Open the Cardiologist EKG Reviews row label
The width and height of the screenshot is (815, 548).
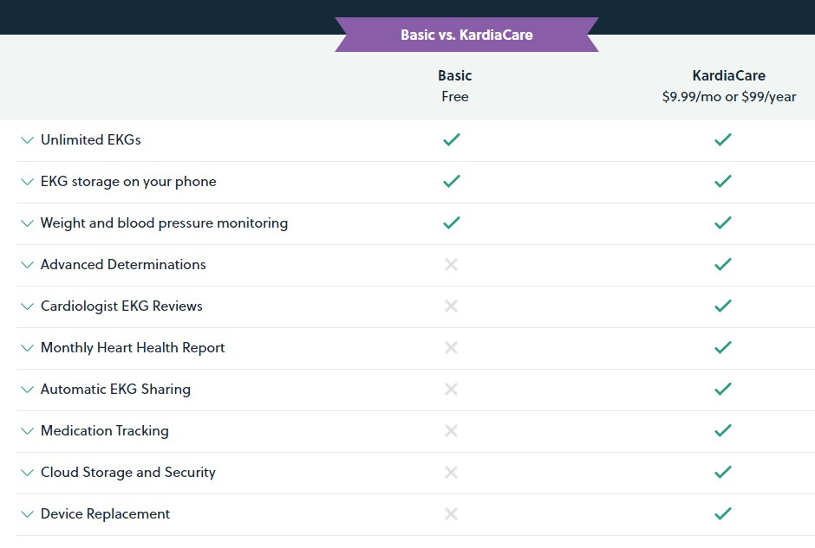point(121,306)
